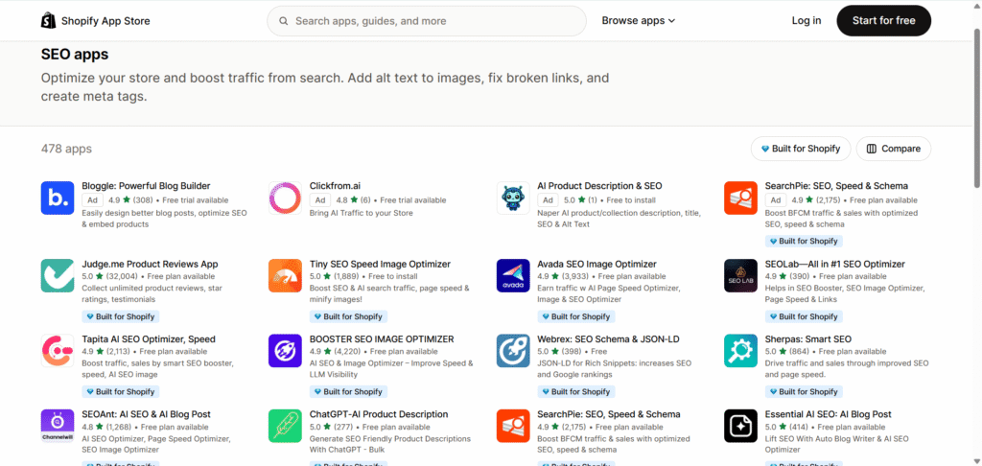Click the Clickfrom.ai circular icon
This screenshot has width=982, height=466.
tap(285, 198)
